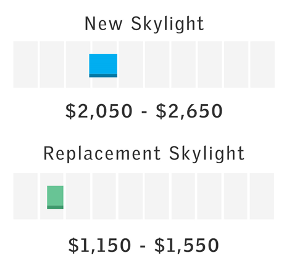Image resolution: width=284 pixels, height=266 pixels.
Task: Select the New Skylight heading
Action: point(144,24)
